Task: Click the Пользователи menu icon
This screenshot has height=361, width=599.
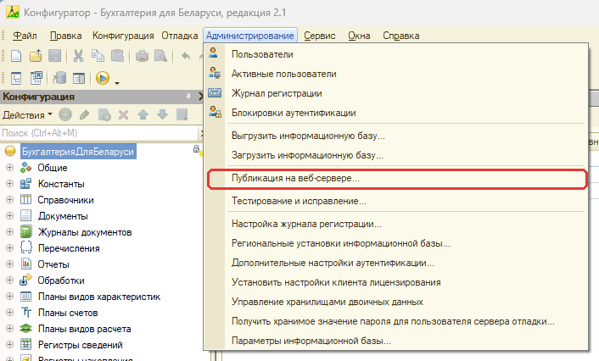Action: 213,53
